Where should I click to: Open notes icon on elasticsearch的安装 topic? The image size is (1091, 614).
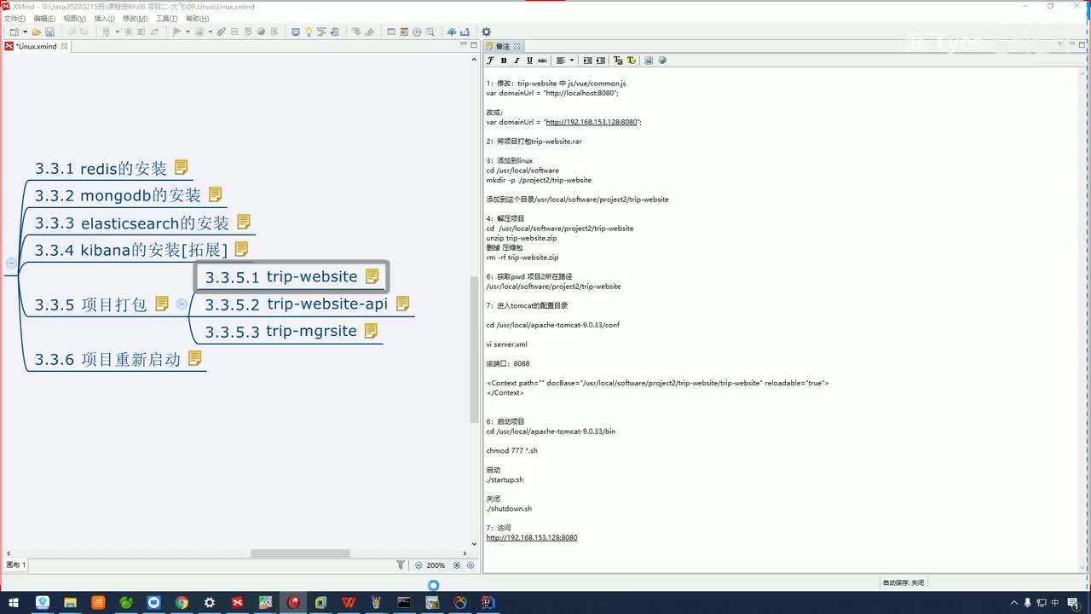pyautogui.click(x=244, y=222)
